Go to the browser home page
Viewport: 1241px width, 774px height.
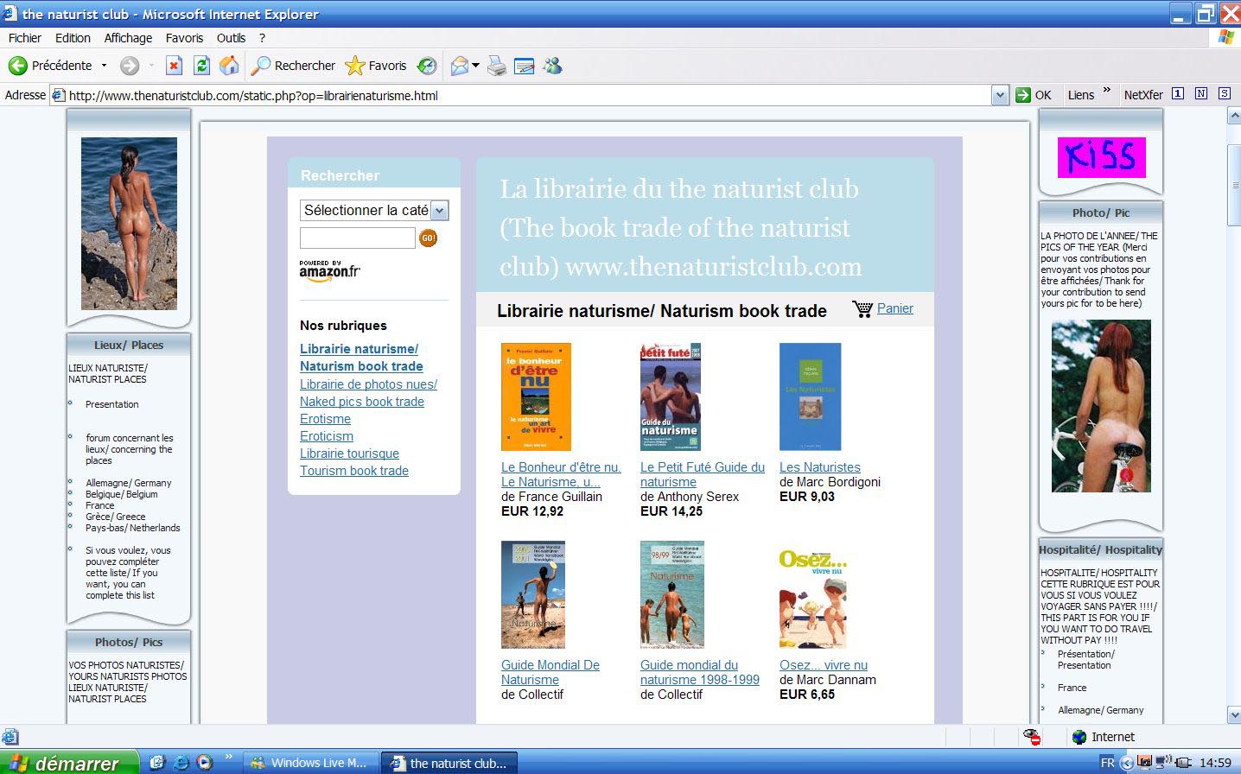(229, 66)
